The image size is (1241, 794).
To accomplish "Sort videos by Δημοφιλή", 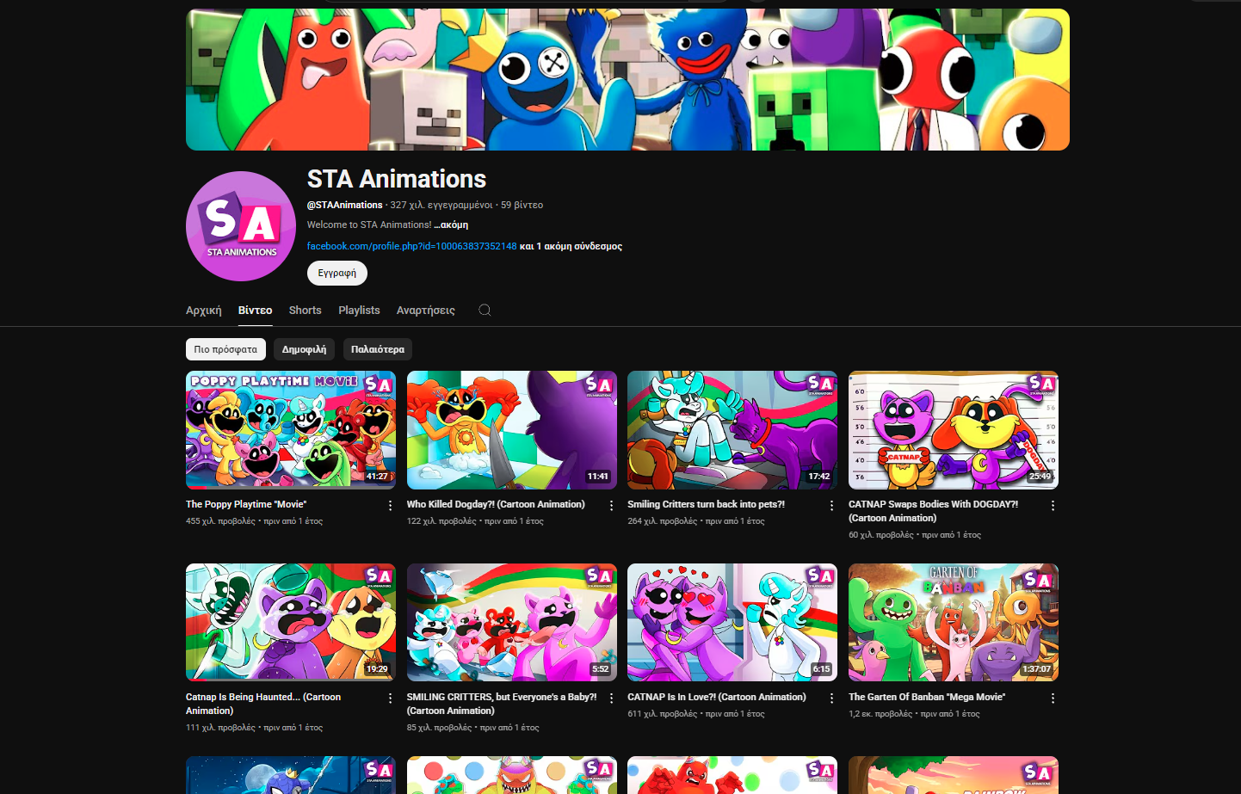I will (x=304, y=349).
